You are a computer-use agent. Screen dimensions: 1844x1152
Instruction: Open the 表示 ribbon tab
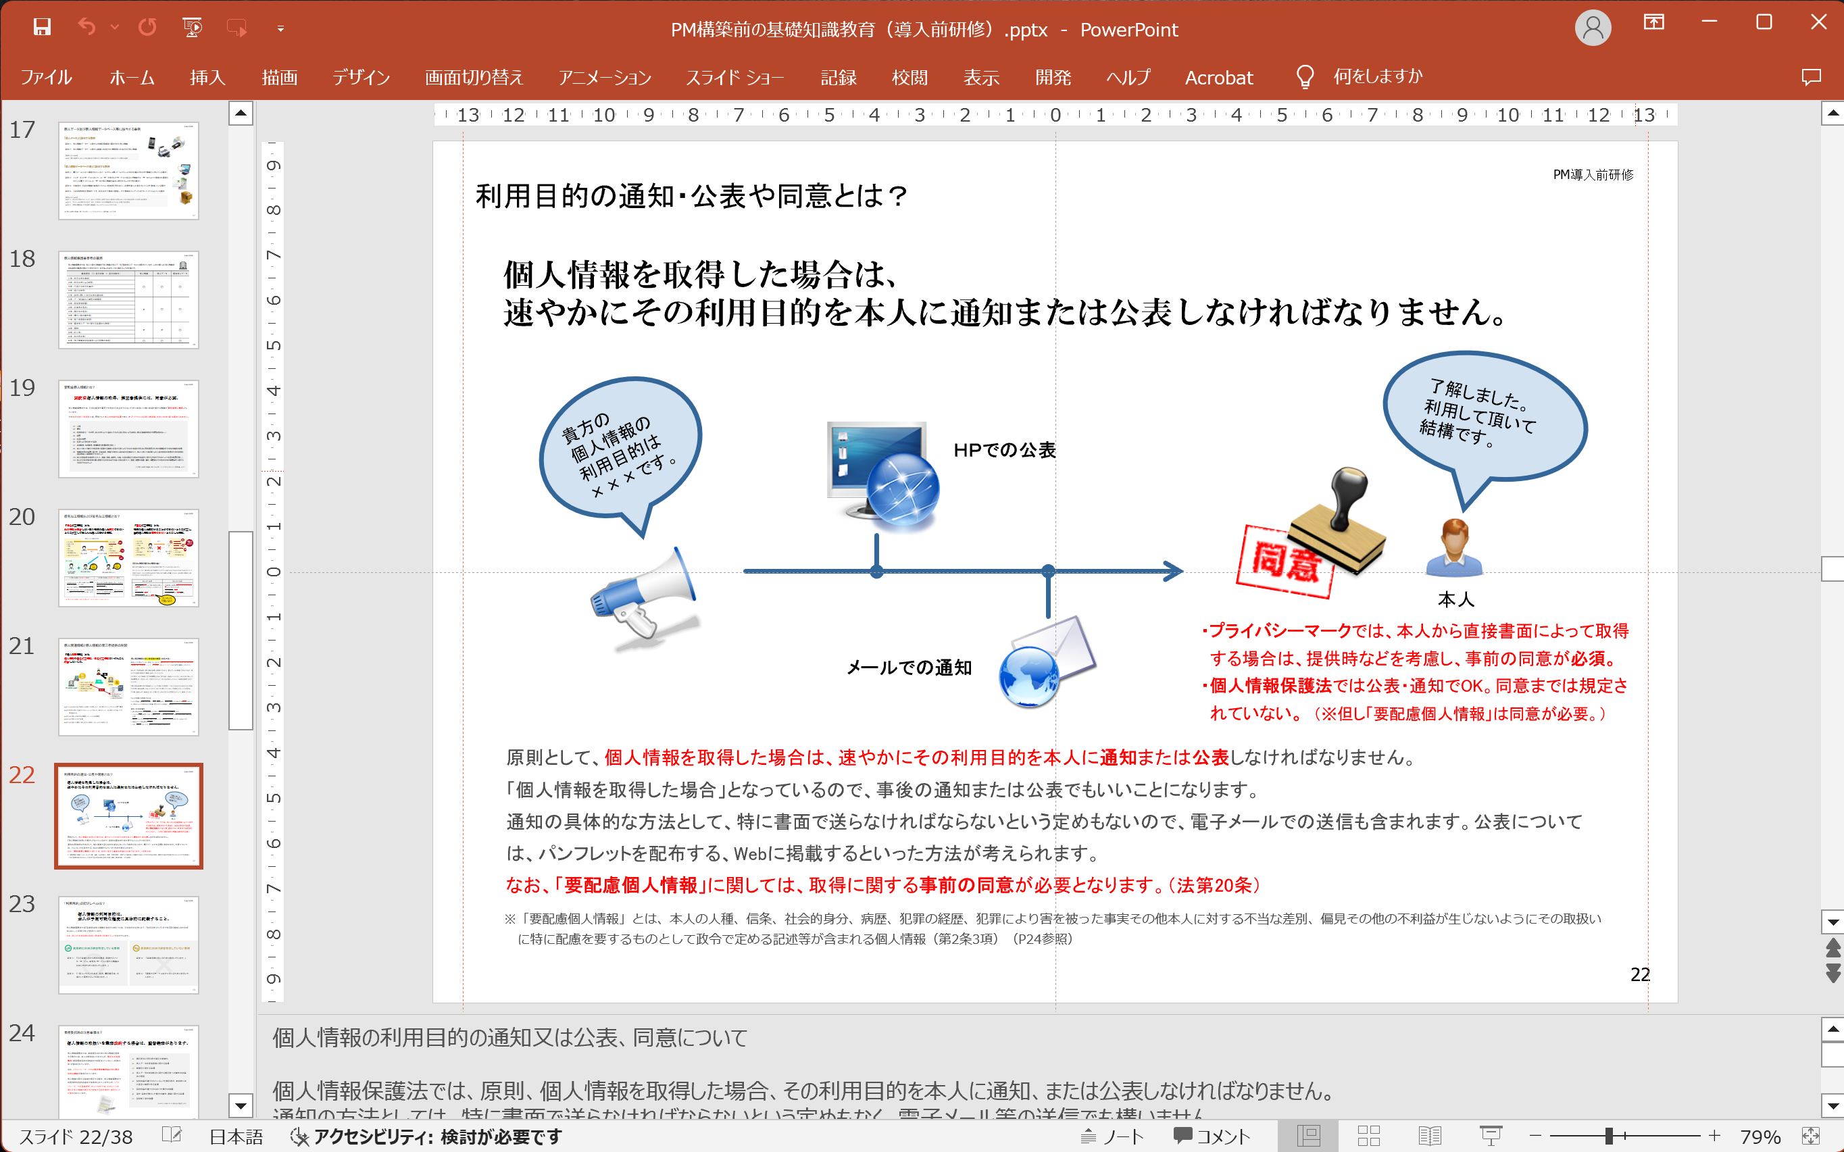[x=981, y=77]
